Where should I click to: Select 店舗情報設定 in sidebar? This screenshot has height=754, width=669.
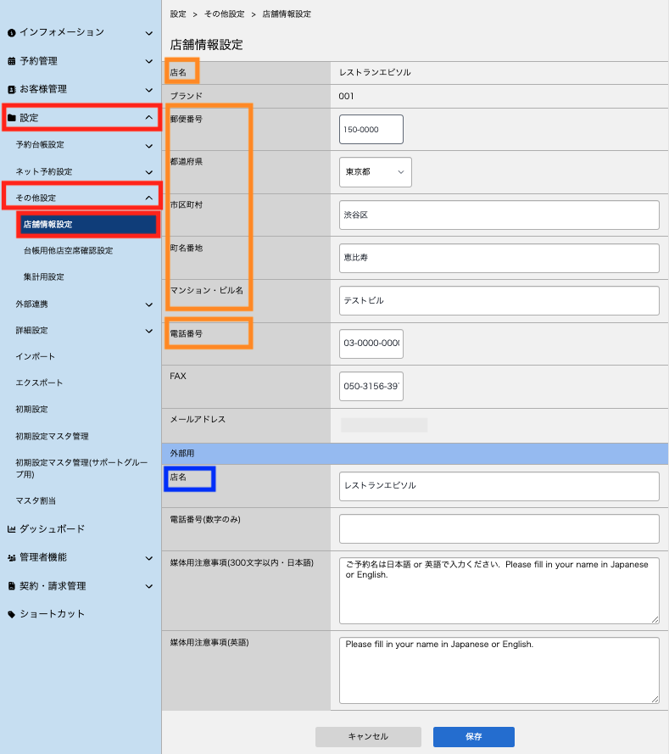click(88, 225)
